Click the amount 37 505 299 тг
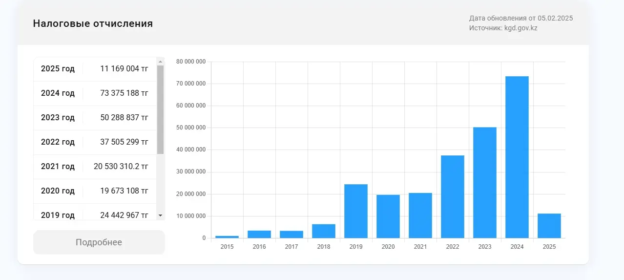624x280 pixels. click(x=124, y=142)
